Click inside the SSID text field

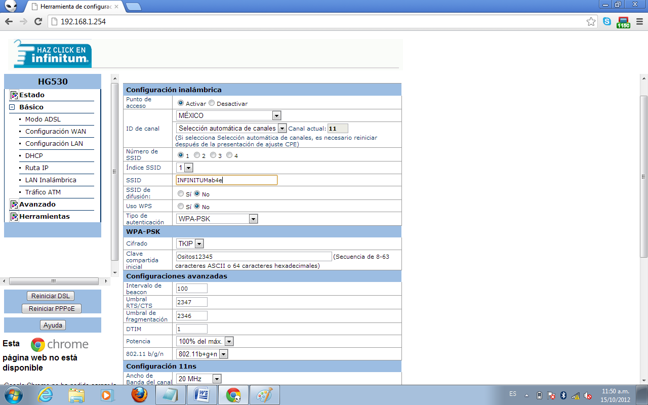227,180
